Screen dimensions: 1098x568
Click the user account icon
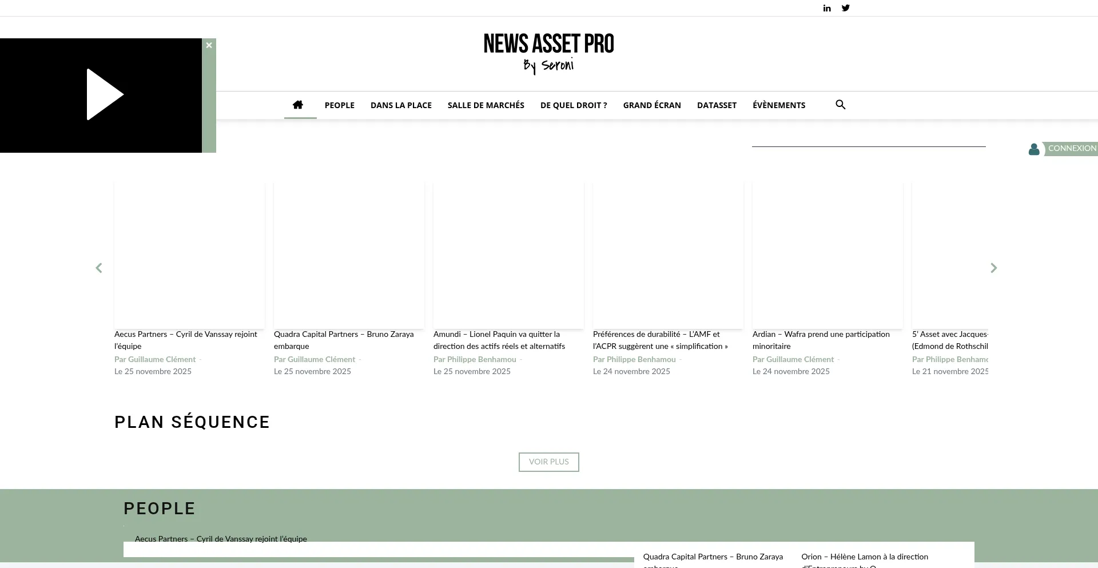1033,149
